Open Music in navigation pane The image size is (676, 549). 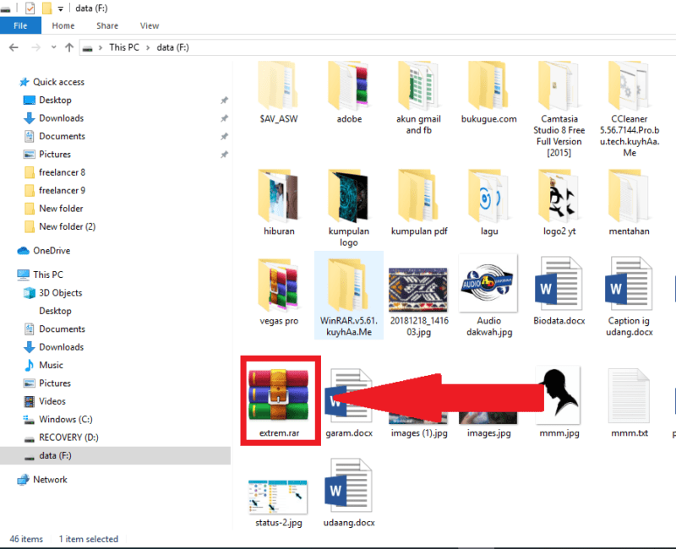pos(51,365)
